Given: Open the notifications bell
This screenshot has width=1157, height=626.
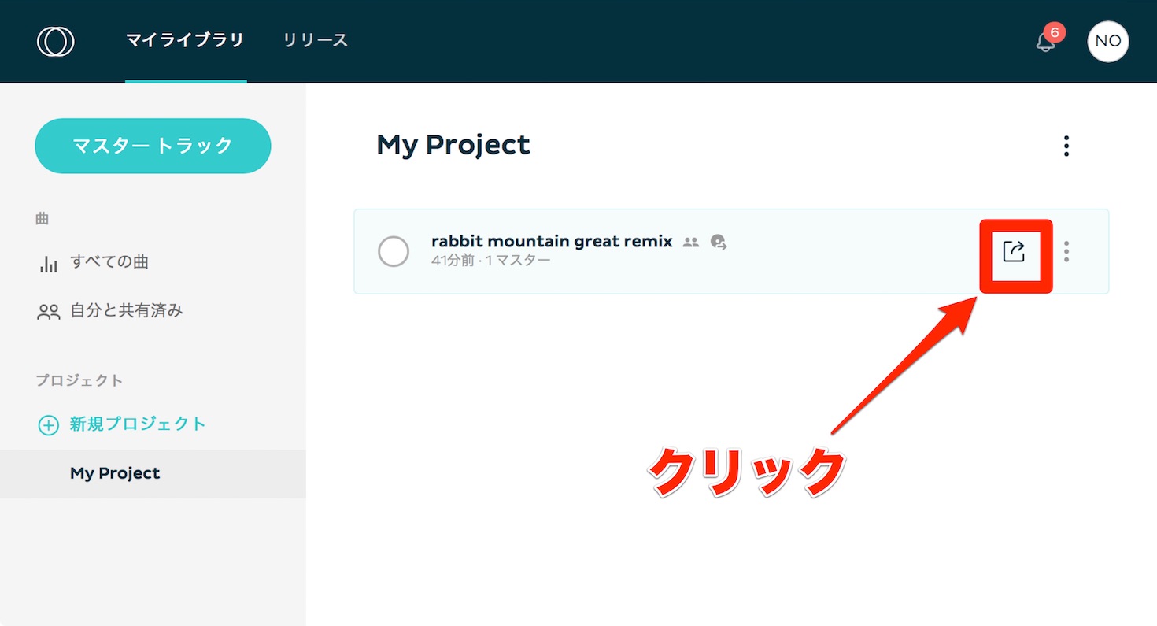Looking at the screenshot, I should point(1045,42).
